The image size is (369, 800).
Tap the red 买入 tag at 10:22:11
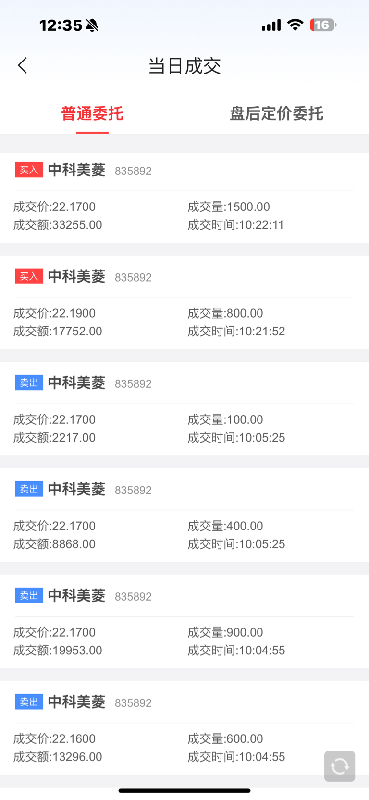(x=29, y=170)
